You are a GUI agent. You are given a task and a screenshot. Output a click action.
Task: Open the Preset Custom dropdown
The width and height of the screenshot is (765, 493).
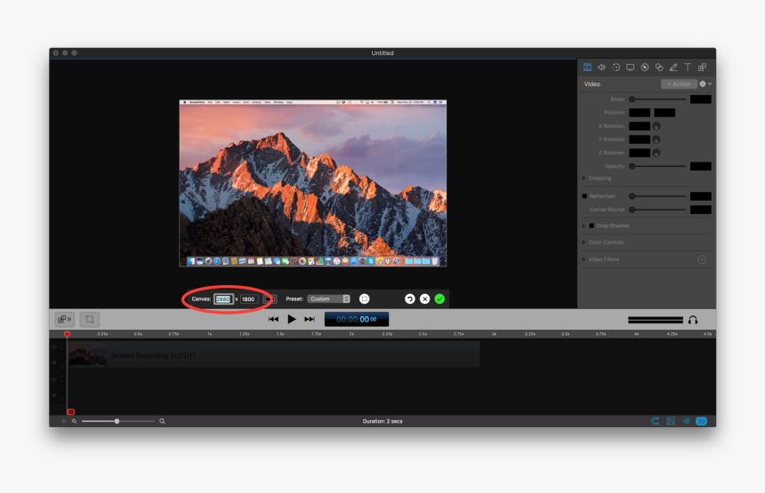[x=329, y=299]
